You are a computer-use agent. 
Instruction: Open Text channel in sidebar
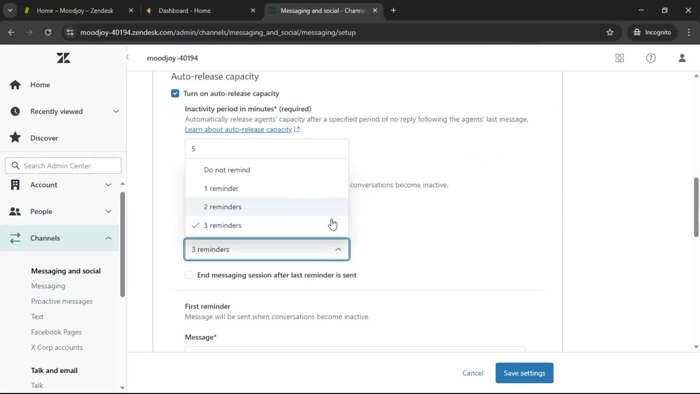coord(37,317)
